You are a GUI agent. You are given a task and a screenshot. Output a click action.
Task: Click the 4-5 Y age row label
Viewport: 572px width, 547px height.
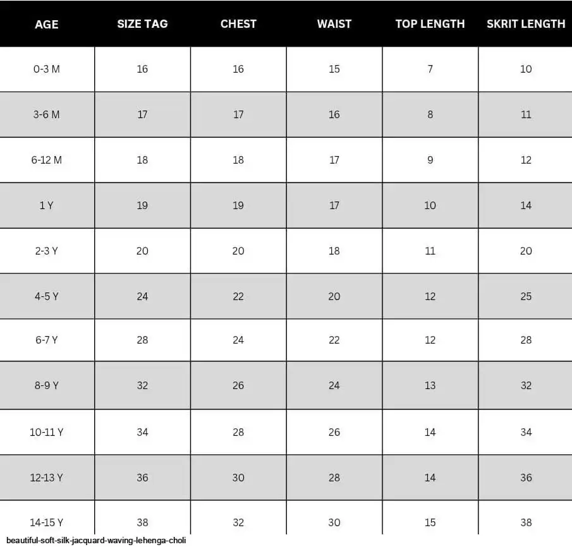47,296
